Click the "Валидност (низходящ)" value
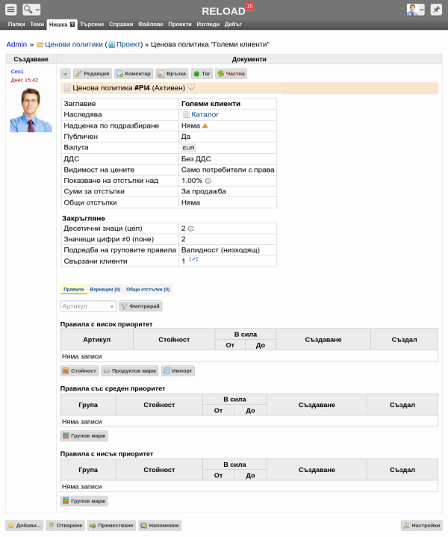This screenshot has width=448, height=537. pos(220,250)
